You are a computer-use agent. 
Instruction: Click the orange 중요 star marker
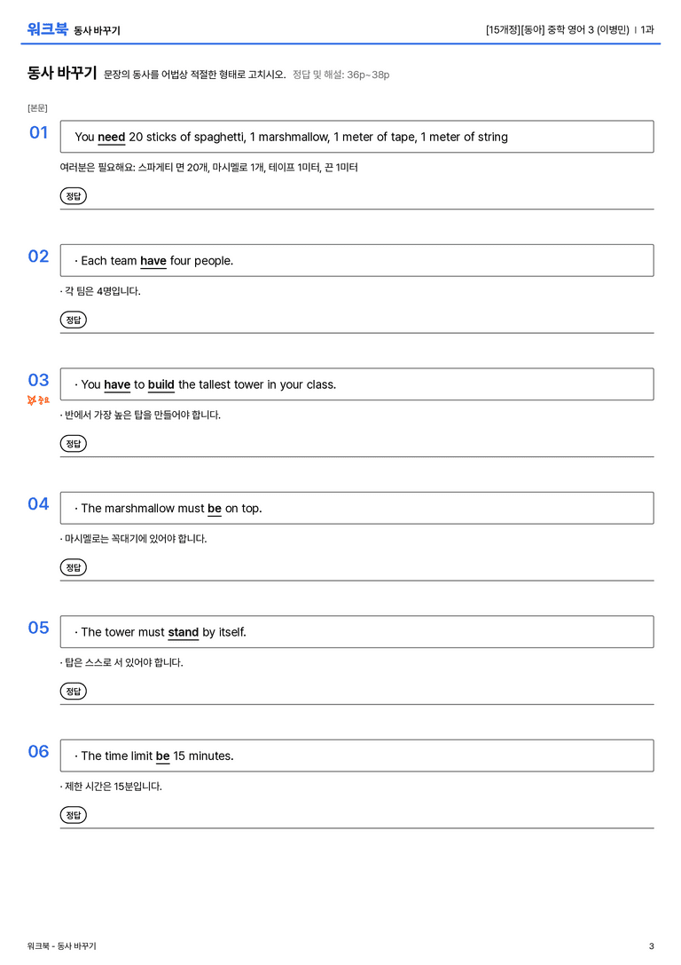38,400
